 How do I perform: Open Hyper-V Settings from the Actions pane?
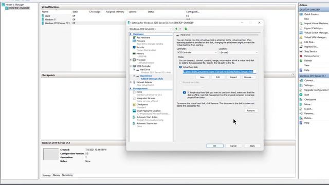tap(313, 28)
